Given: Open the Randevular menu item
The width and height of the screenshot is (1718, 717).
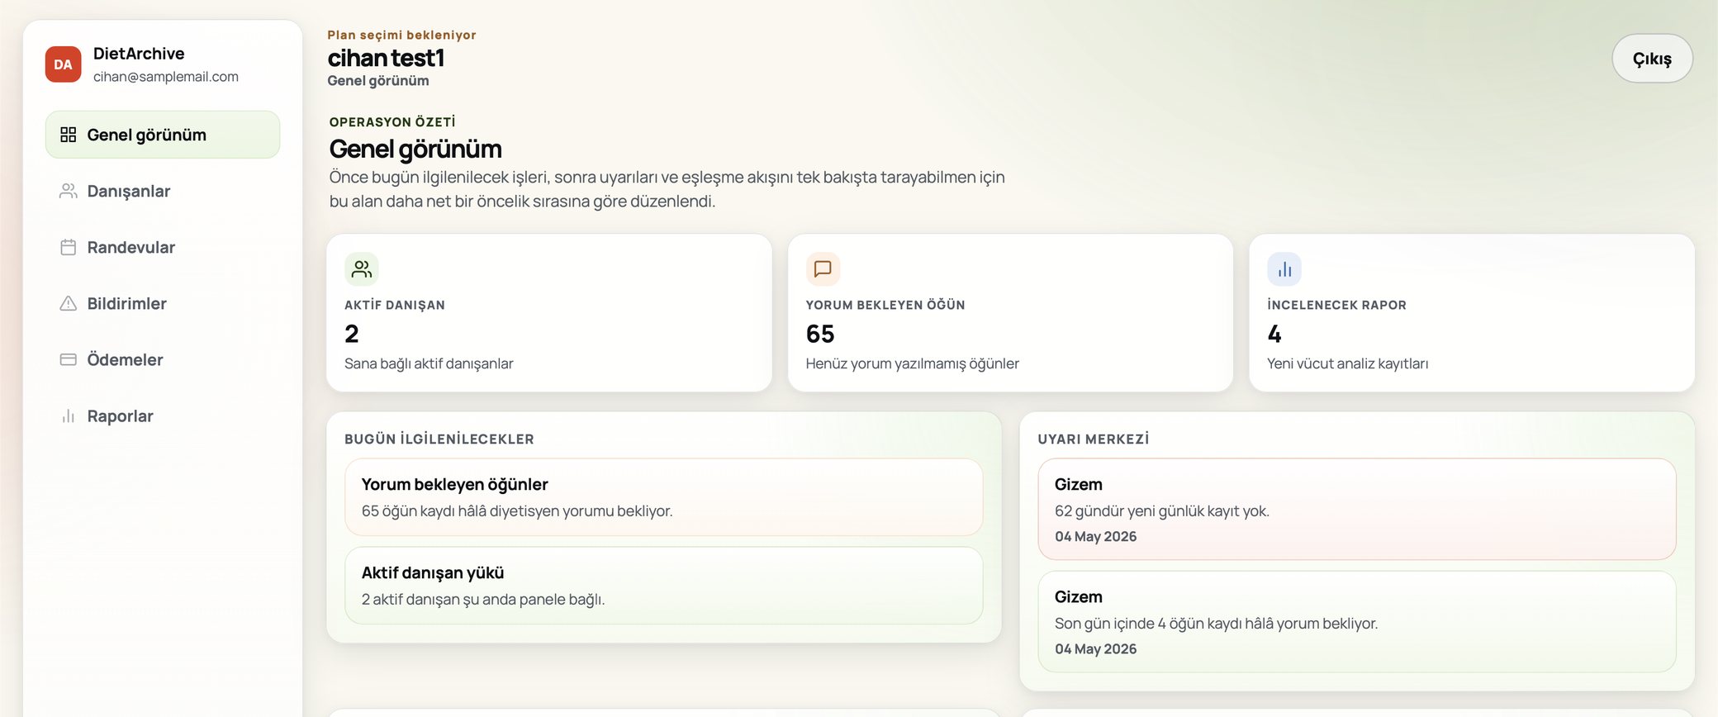Looking at the screenshot, I should pos(163,247).
